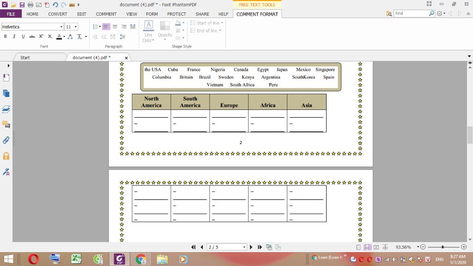The width and height of the screenshot is (473, 266).
Task: Switch to the PROTECT ribbon tab
Action: [176, 14]
